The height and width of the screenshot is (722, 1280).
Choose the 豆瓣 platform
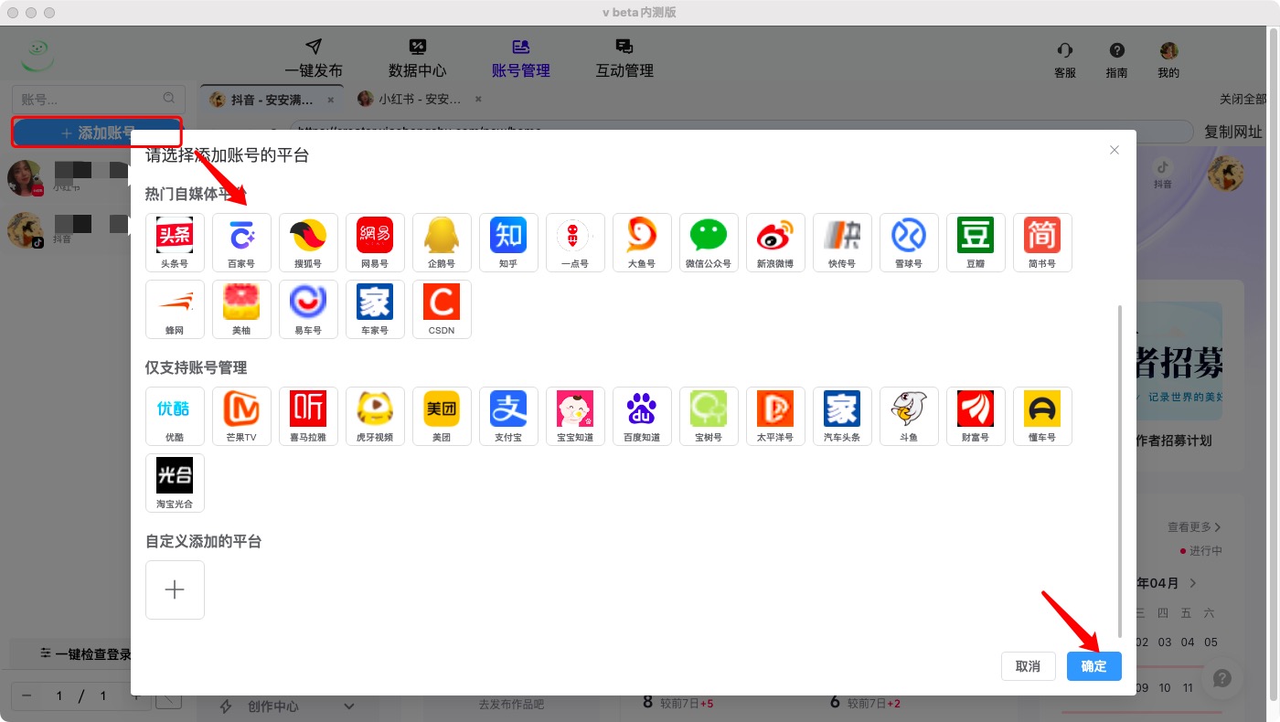tap(976, 242)
